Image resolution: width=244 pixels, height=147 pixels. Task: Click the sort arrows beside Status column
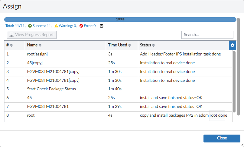(154, 45)
